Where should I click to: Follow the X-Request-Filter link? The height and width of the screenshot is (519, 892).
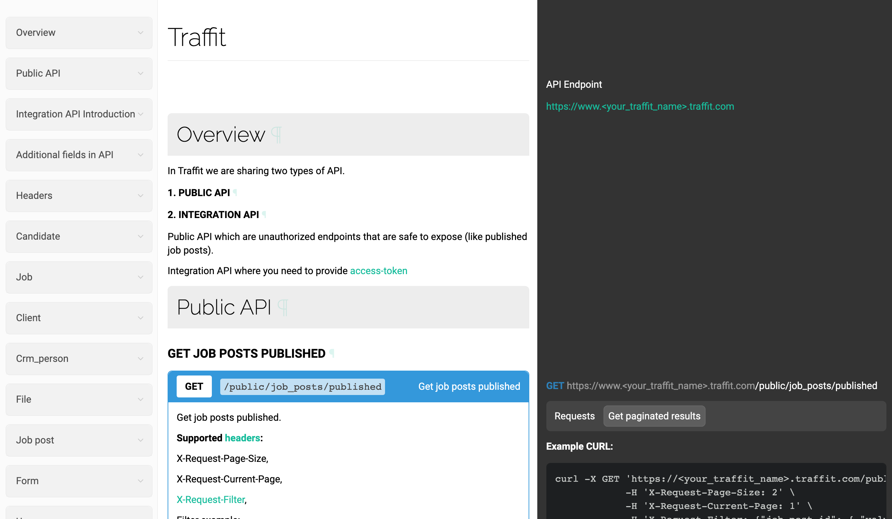(x=210, y=499)
